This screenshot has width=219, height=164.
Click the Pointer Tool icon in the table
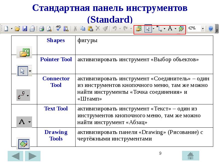click(23, 71)
